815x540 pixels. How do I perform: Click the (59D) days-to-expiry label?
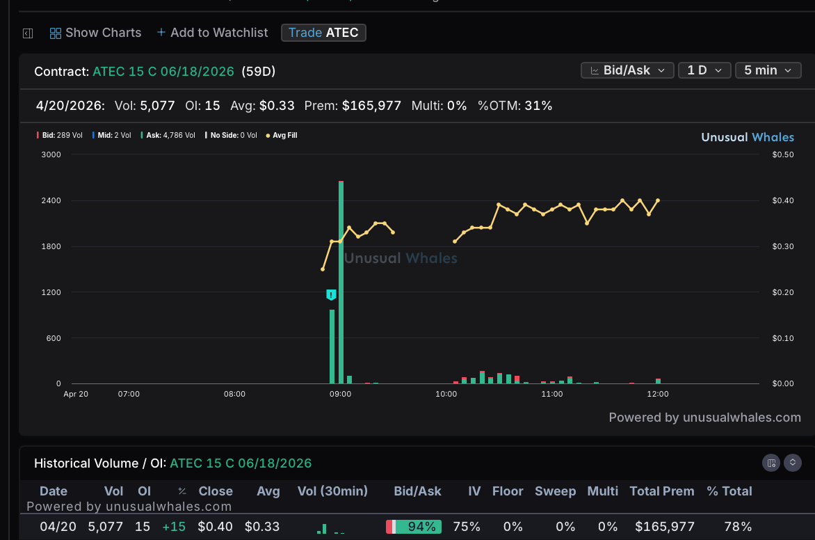258,71
